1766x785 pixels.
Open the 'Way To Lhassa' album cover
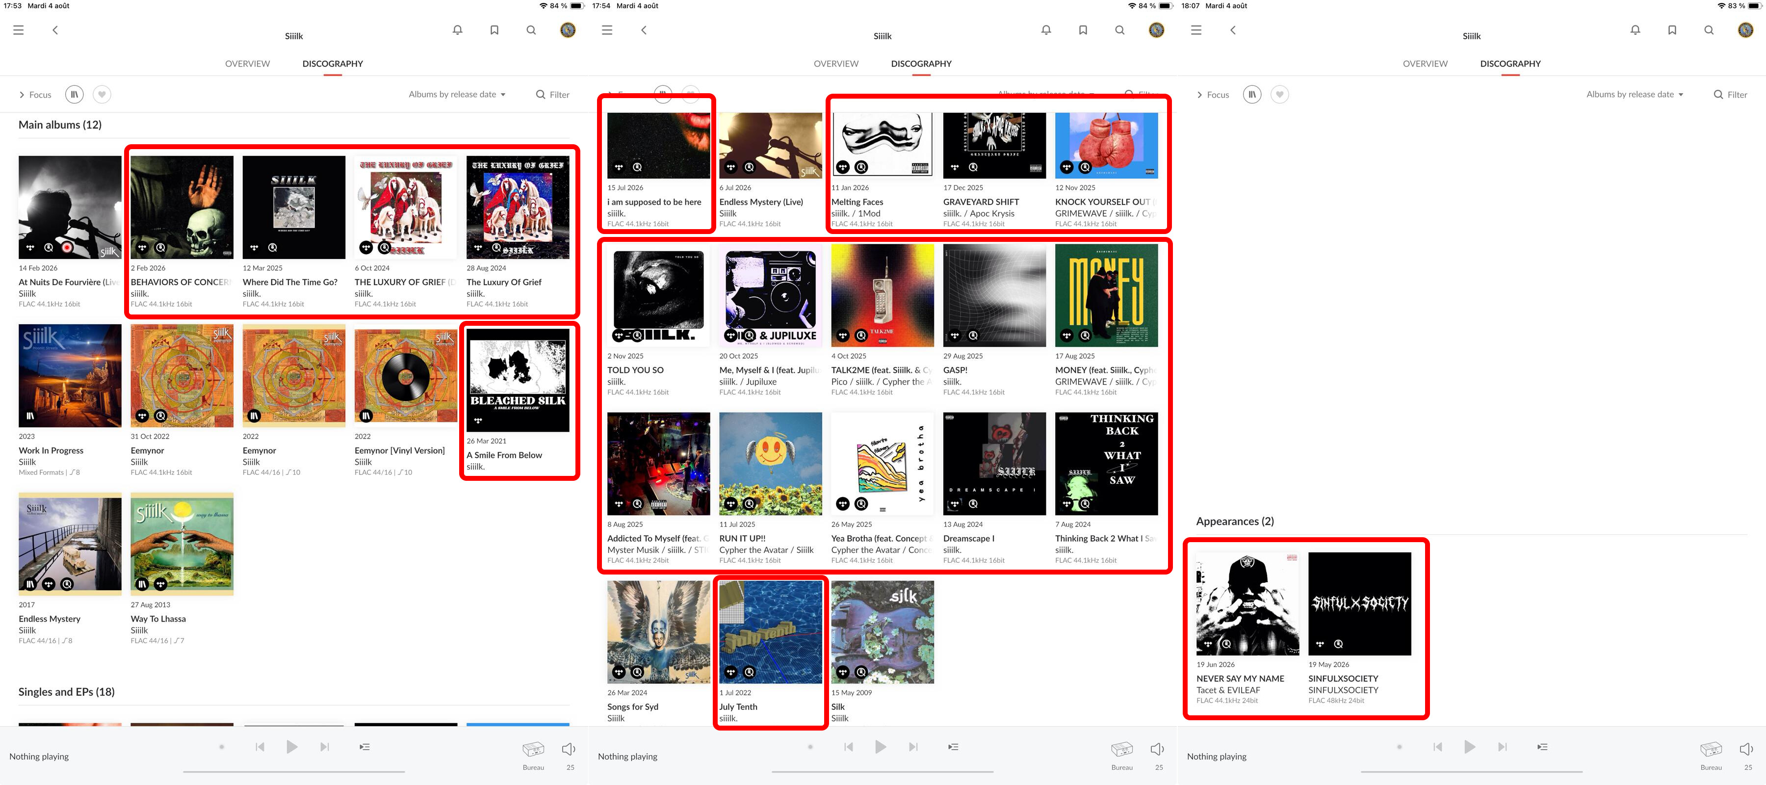(x=182, y=545)
